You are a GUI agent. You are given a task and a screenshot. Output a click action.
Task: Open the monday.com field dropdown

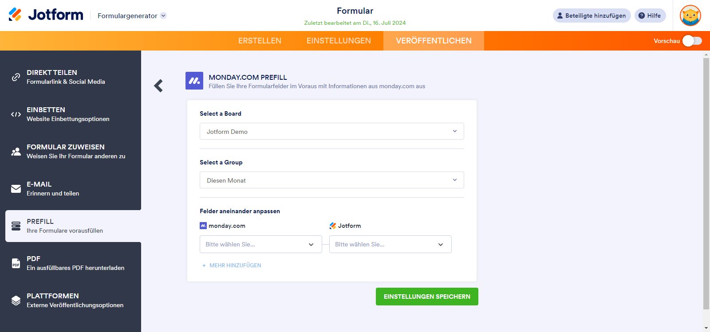[260, 244]
